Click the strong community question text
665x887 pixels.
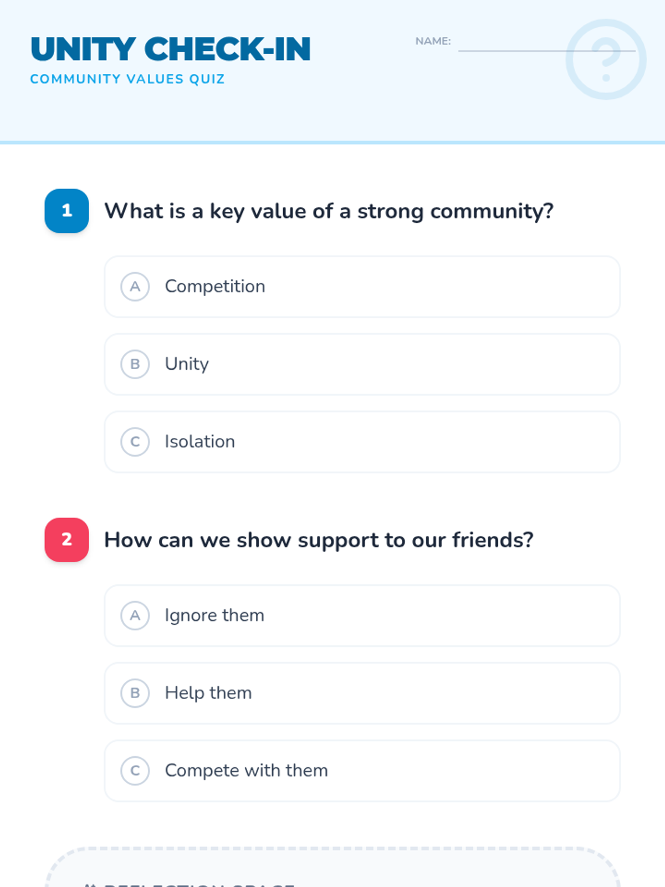329,211
